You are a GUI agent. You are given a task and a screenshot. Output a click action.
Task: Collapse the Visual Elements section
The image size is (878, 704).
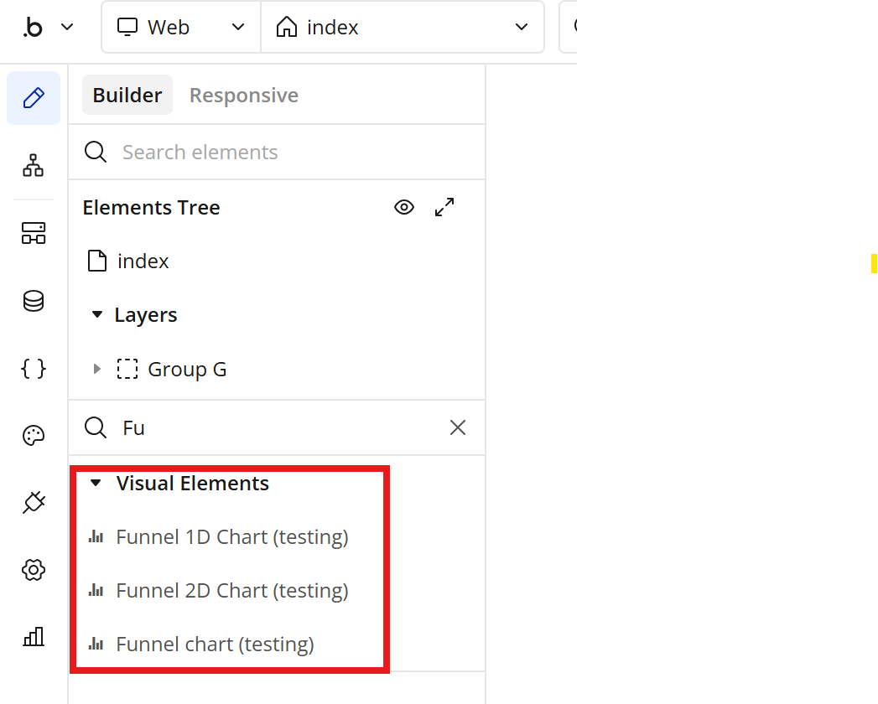click(96, 483)
